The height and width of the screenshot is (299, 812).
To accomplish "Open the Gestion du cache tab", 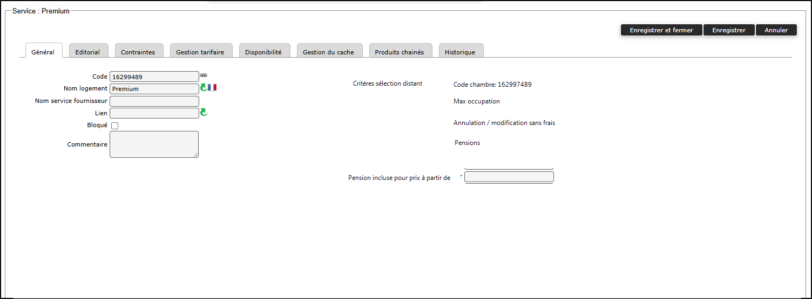I will coord(328,52).
